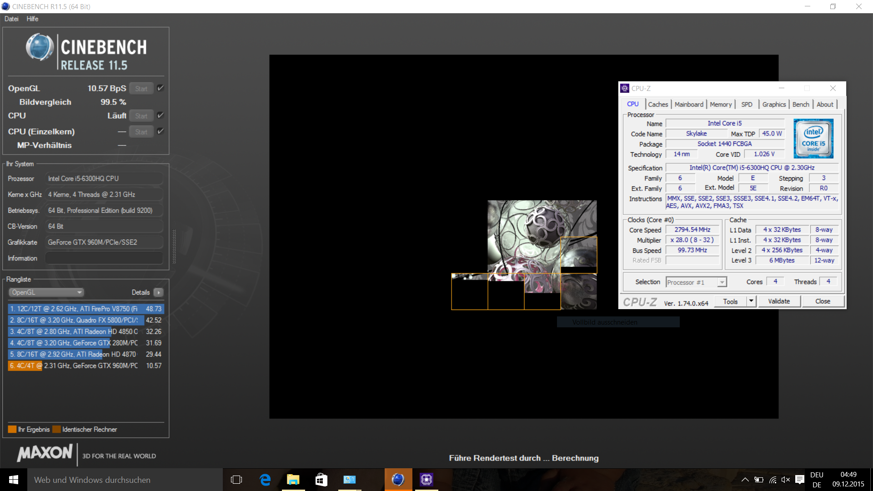Switch to the Memory tab in CPU-Z

[721, 104]
